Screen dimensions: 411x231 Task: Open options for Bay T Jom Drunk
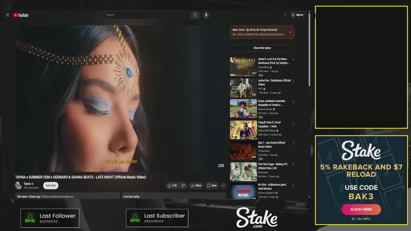(293, 143)
